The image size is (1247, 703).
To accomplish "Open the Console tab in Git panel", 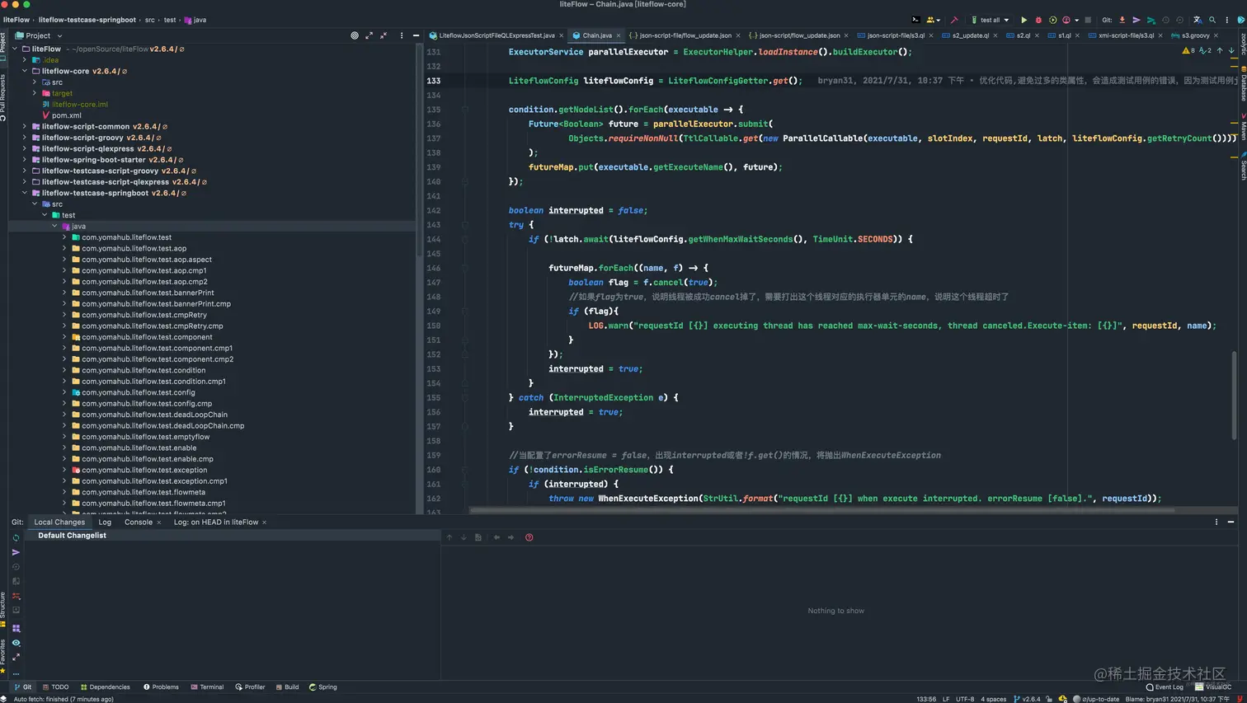I will 139,522.
